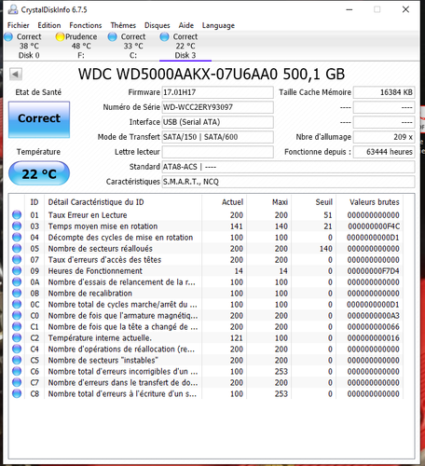Open the Language menu

tap(218, 25)
